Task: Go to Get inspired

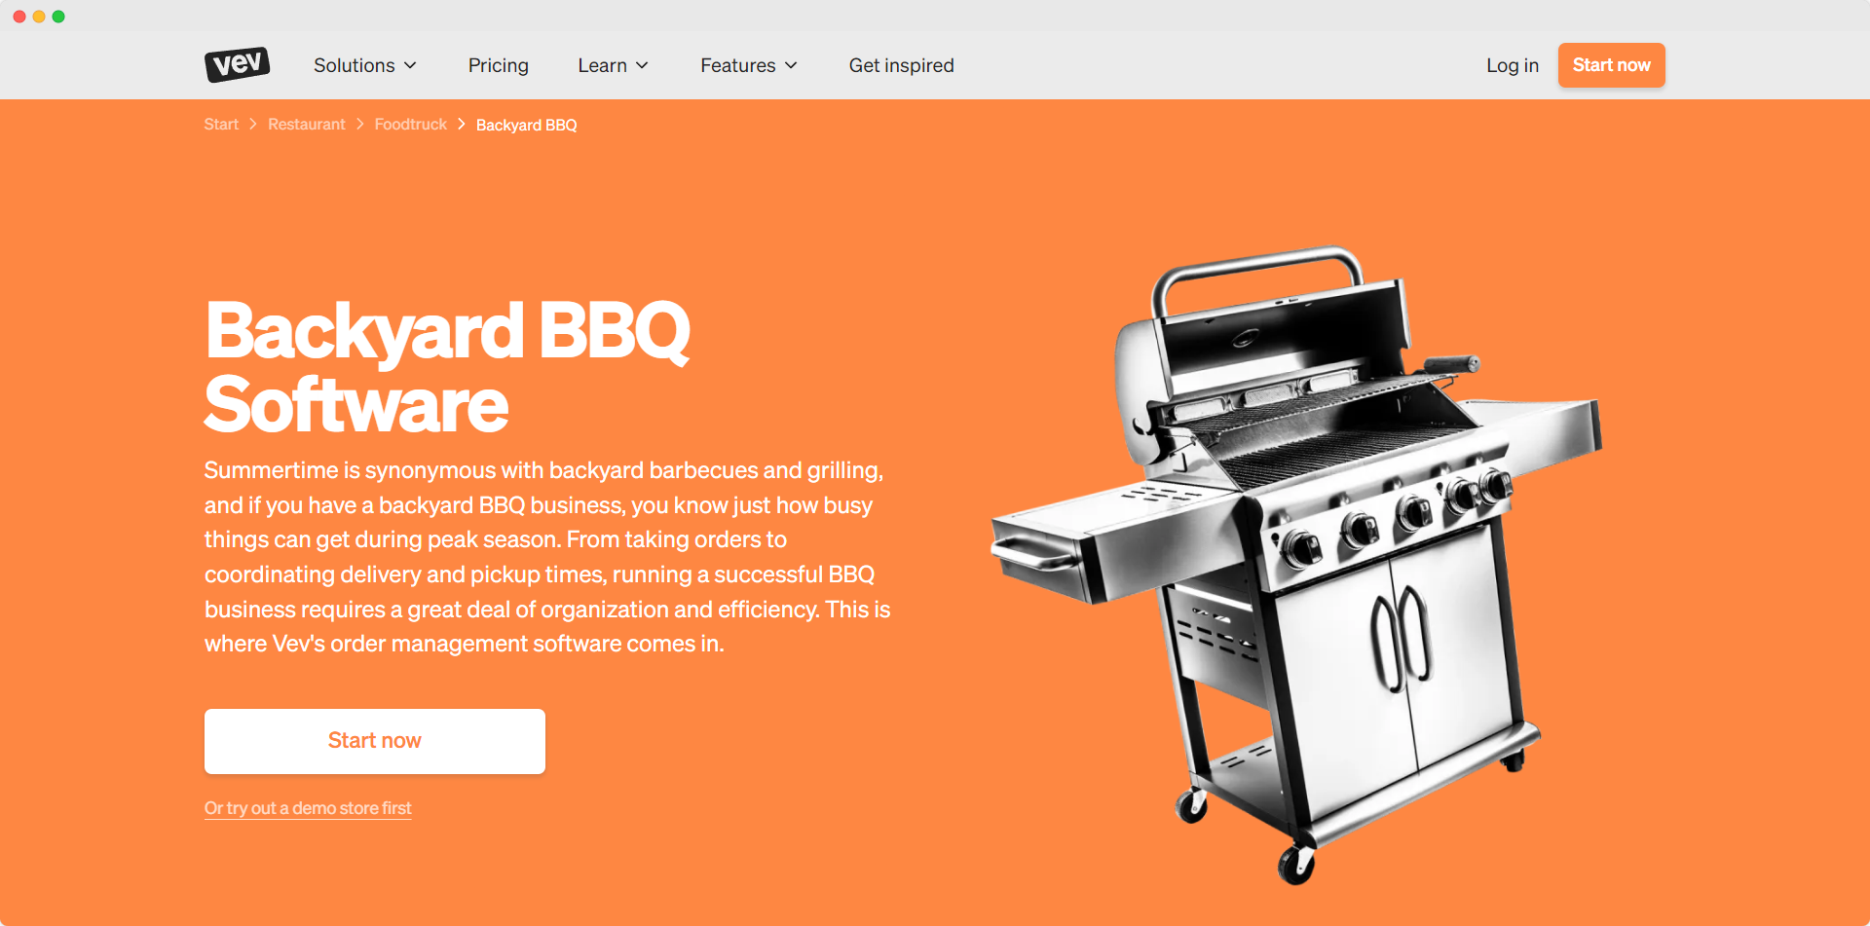Action: 901,65
